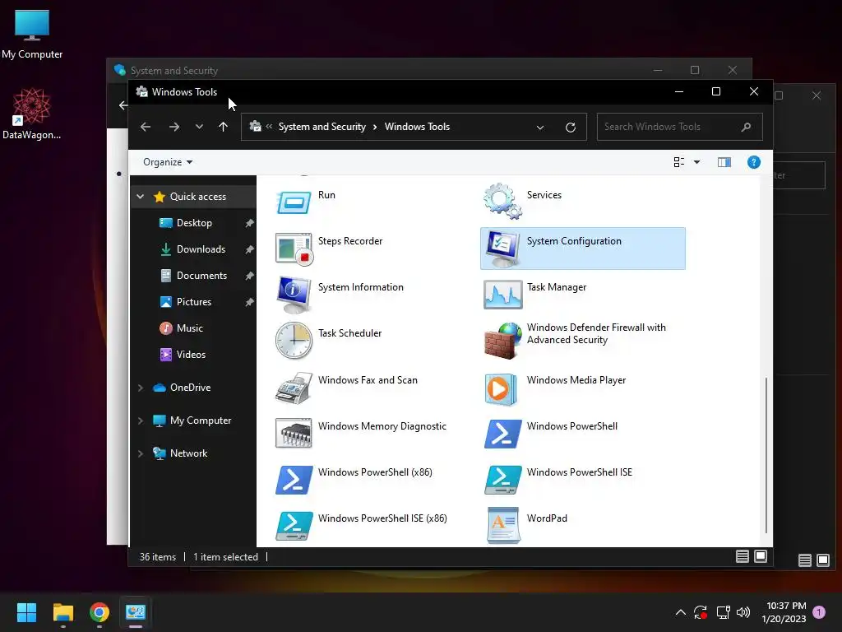Click the network tray icon
842x632 pixels.
[x=723, y=612]
